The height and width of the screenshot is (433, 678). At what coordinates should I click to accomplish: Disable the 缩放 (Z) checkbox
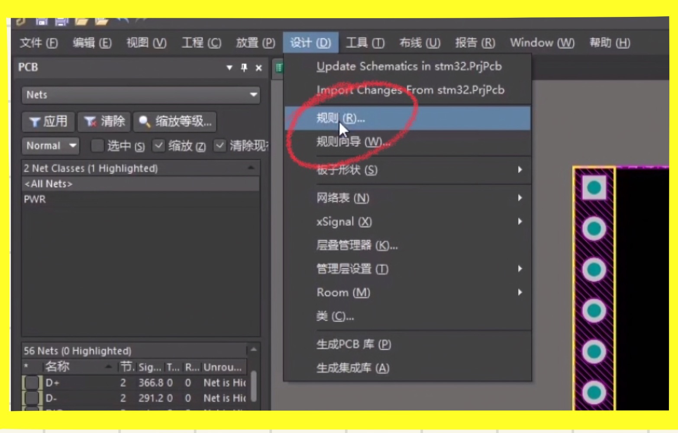[x=159, y=146]
